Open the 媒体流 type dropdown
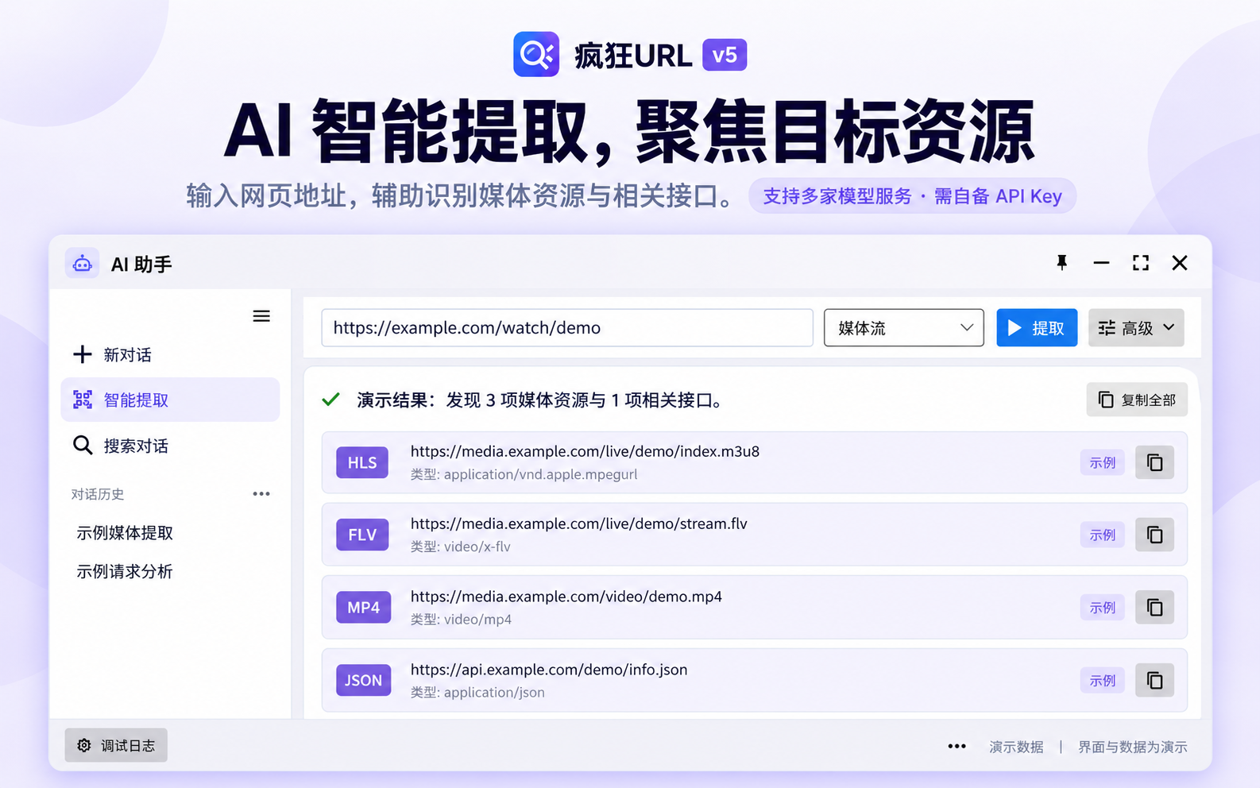1260x788 pixels. (904, 328)
